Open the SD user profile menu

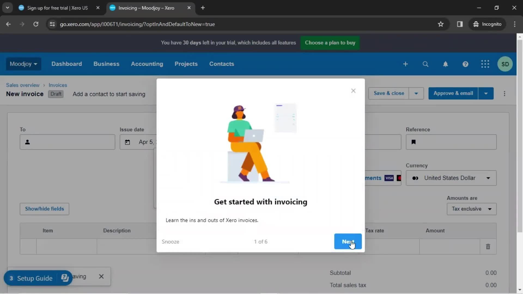(x=505, y=64)
